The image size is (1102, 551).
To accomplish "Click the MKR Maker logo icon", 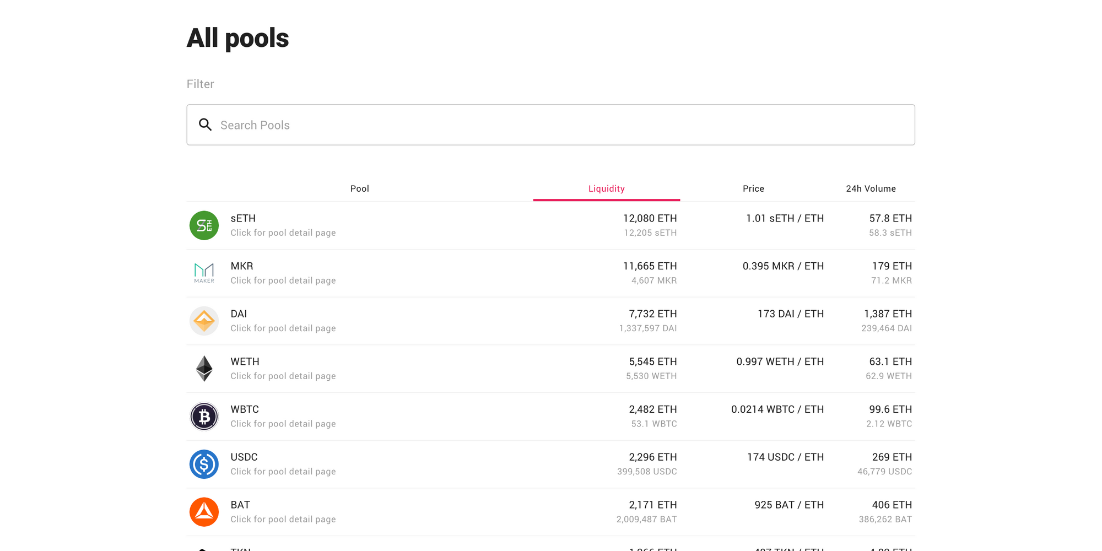I will [204, 273].
